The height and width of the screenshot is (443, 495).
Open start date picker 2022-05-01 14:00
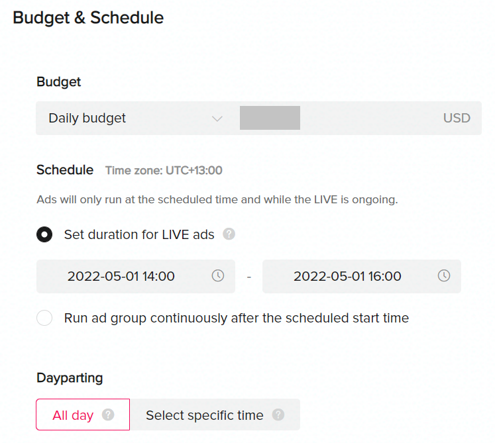point(121,276)
